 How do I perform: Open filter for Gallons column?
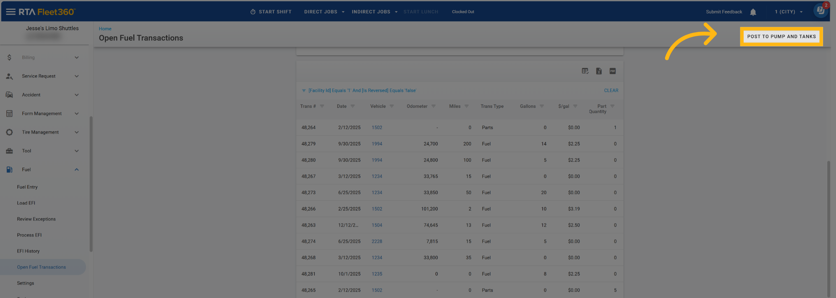542,106
